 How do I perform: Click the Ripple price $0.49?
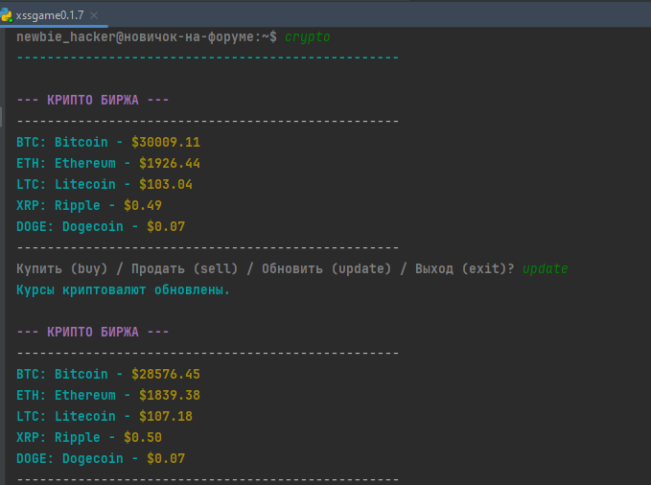[143, 205]
